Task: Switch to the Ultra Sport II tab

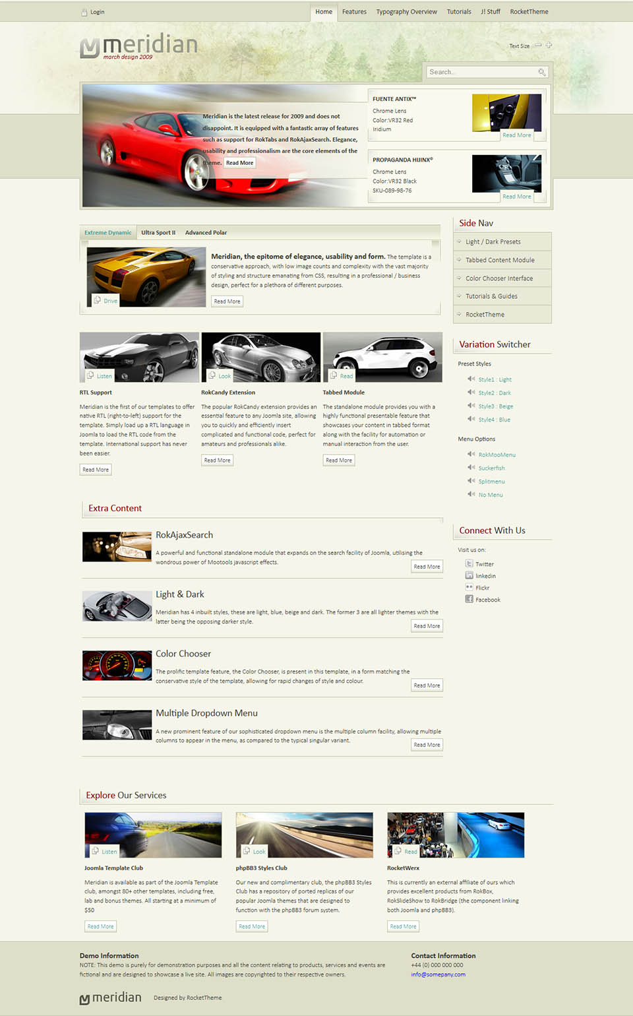Action: click(158, 233)
